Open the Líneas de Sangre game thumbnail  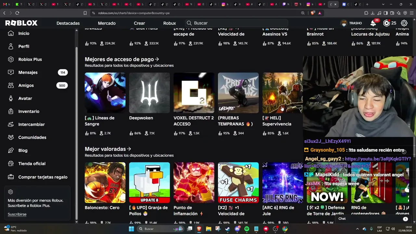tap(105, 93)
